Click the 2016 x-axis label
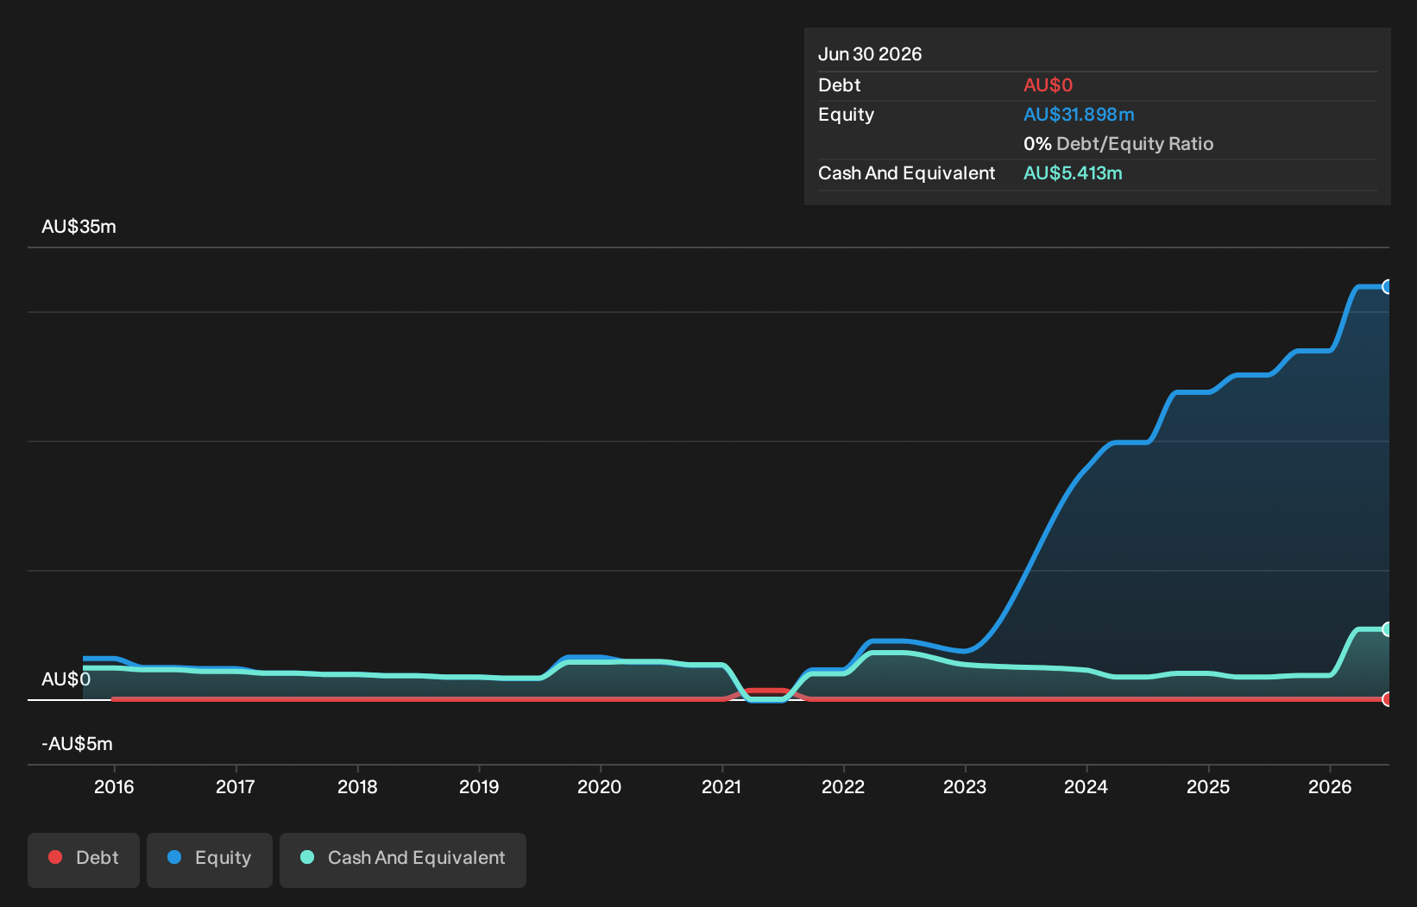The image size is (1417, 907). pyautogui.click(x=114, y=786)
